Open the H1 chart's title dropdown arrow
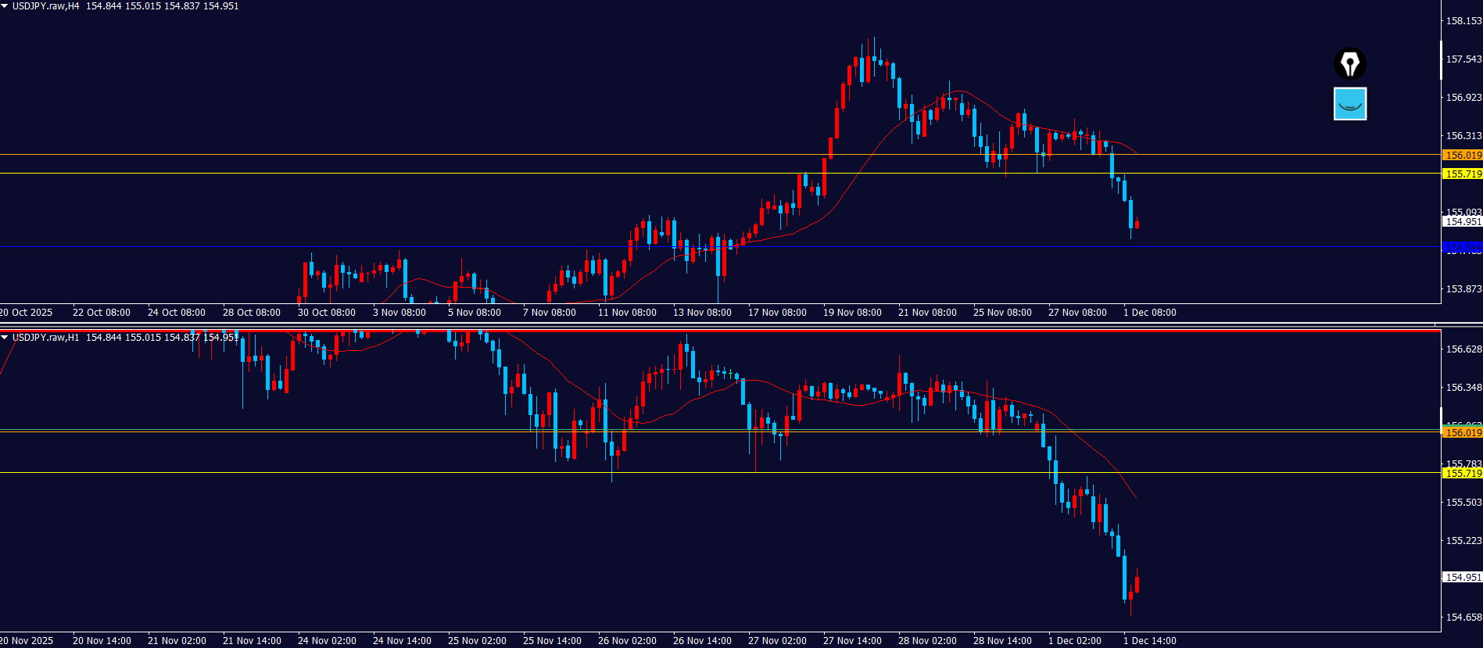This screenshot has height=648, width=1483. 5,338
